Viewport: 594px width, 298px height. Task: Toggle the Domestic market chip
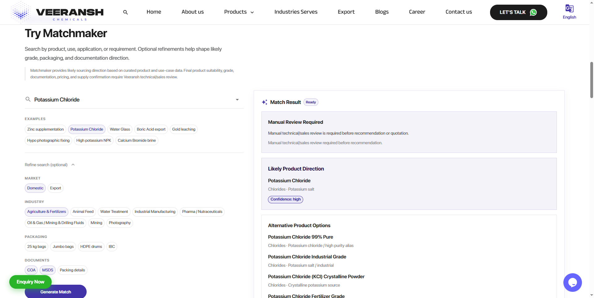[35, 188]
